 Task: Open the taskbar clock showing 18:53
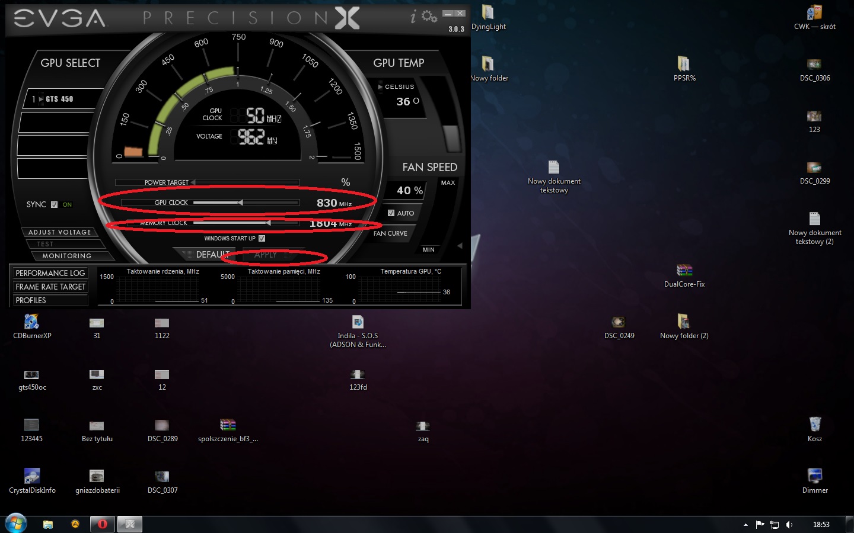pyautogui.click(x=821, y=525)
